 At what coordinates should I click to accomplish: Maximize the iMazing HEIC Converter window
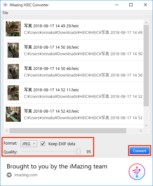tap(131, 5)
